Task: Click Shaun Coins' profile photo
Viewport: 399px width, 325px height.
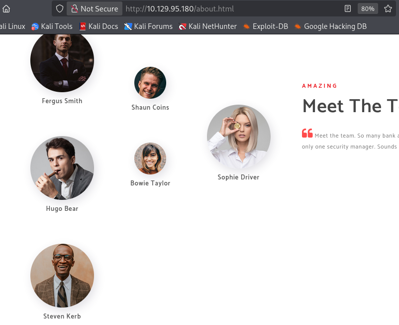Action: pyautogui.click(x=150, y=83)
